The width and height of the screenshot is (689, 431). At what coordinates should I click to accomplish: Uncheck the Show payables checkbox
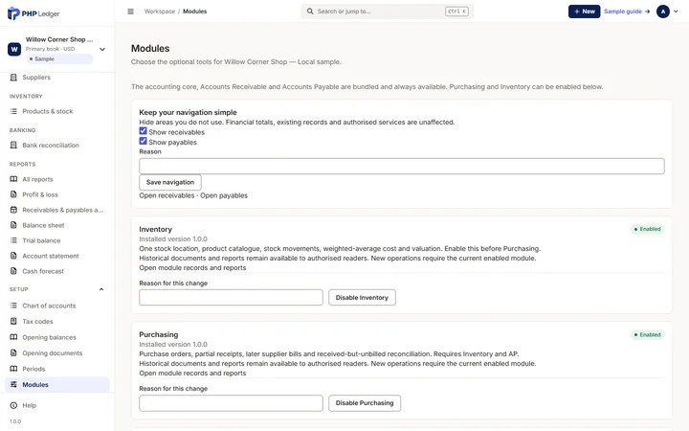(143, 141)
